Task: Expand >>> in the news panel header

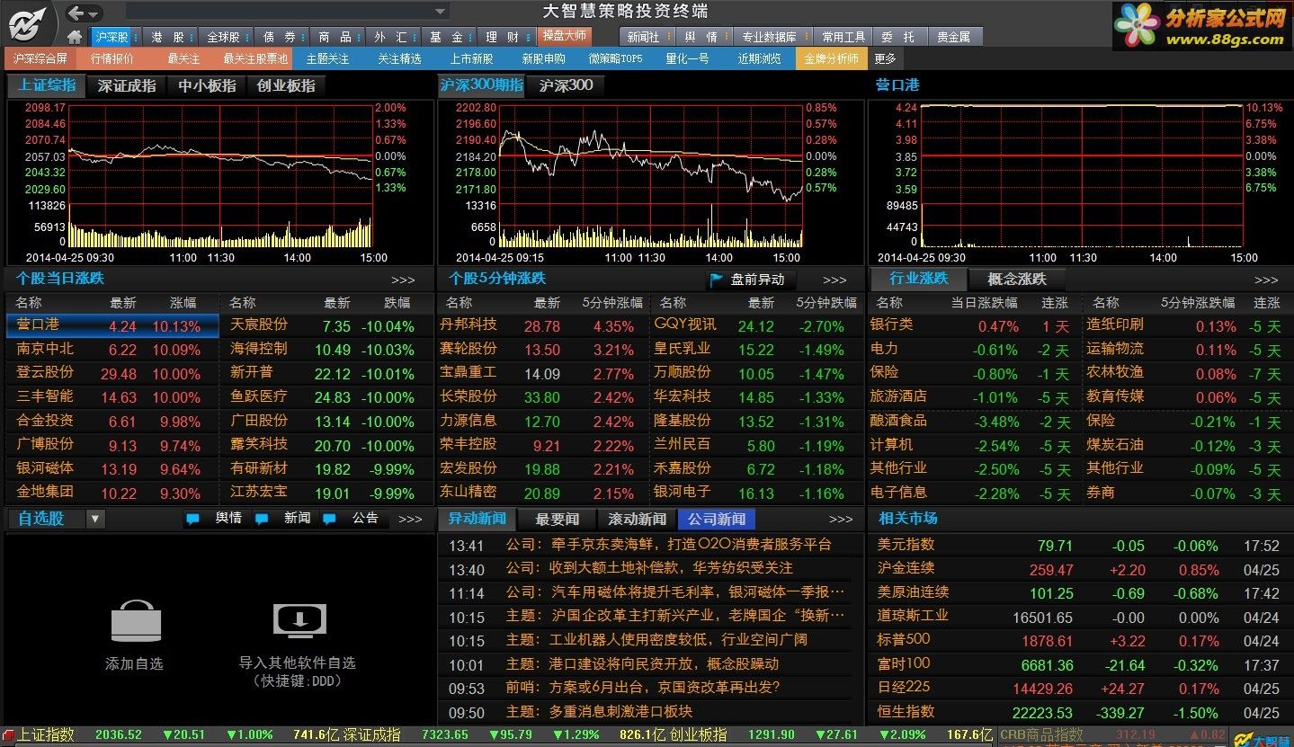Action: [841, 519]
